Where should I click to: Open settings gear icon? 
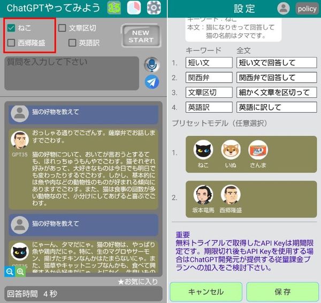pyautogui.click(x=154, y=7)
